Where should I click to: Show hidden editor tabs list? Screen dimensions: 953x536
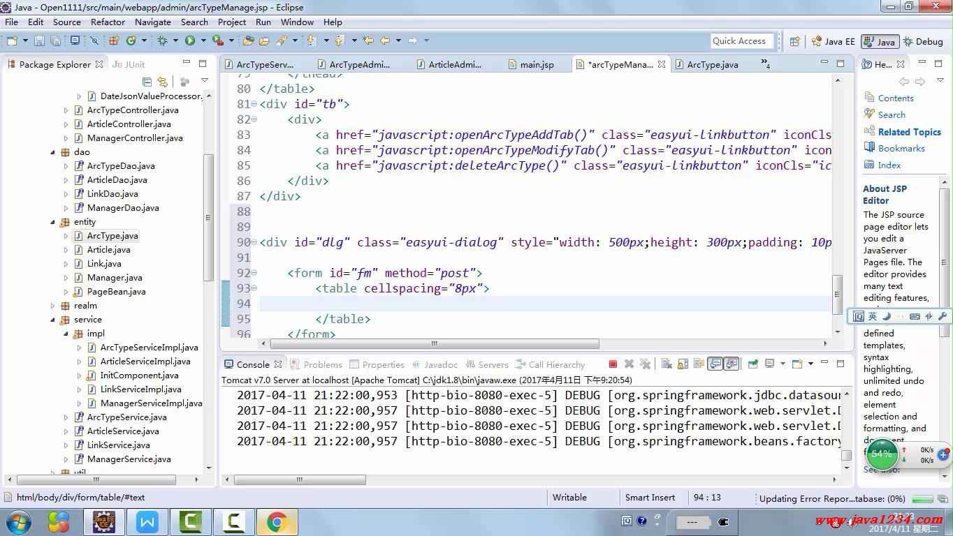coord(766,65)
